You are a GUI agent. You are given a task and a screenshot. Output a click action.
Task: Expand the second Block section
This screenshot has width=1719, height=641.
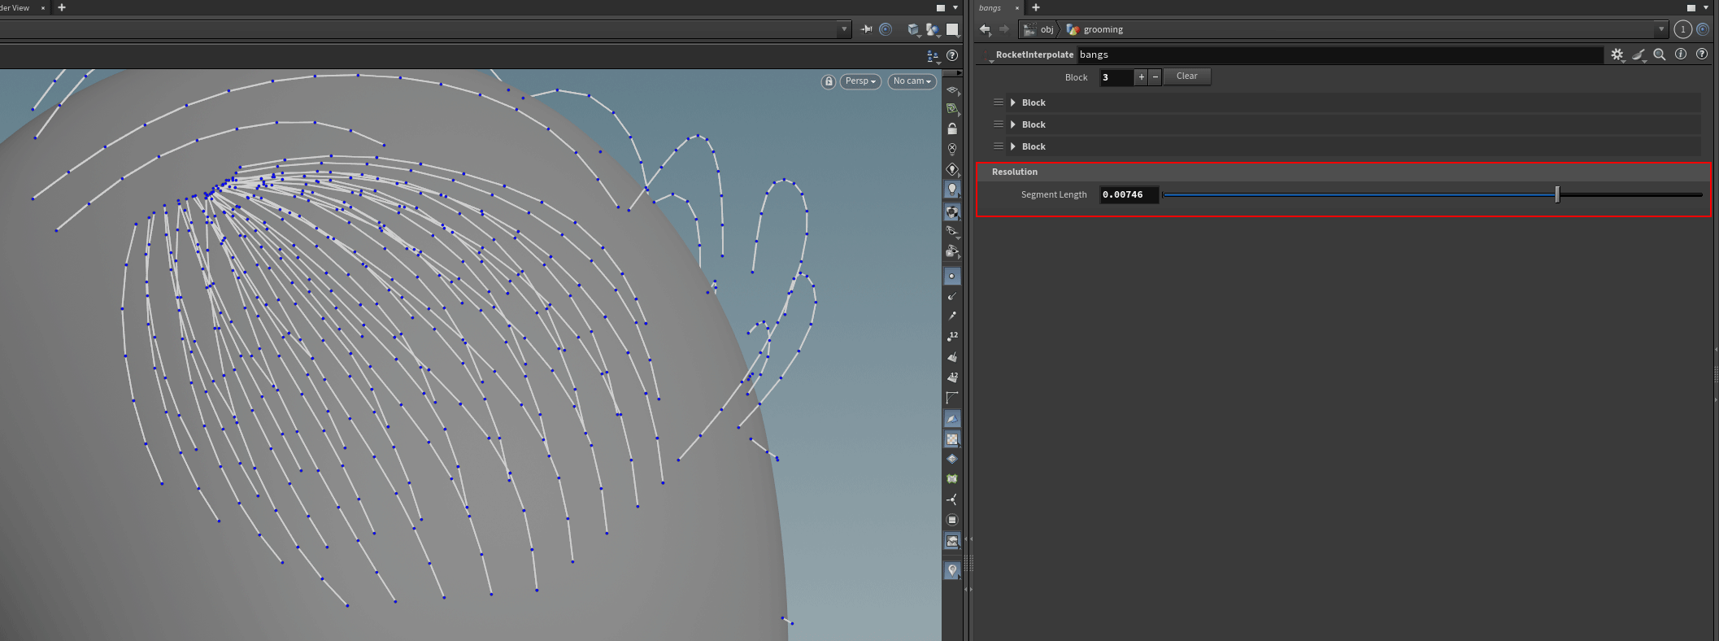point(1012,124)
